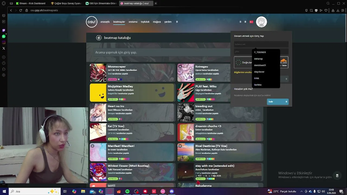This screenshot has width=347, height=195.
Task: Click the username (kullanıcı adı) field
Action: click(261, 44)
